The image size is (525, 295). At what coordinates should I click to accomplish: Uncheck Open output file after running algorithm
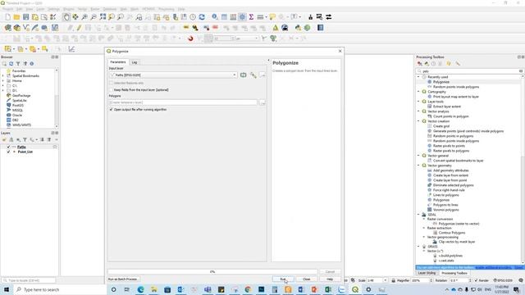[x=112, y=110]
